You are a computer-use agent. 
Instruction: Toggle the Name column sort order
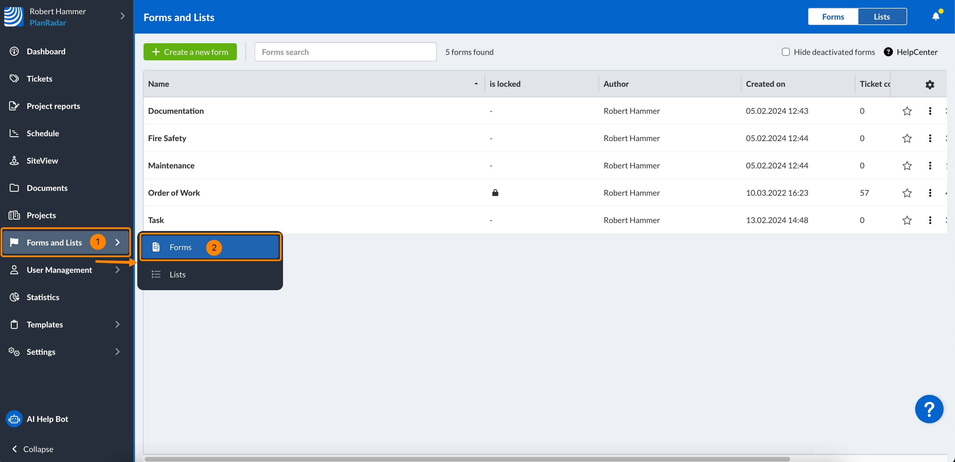(476, 84)
